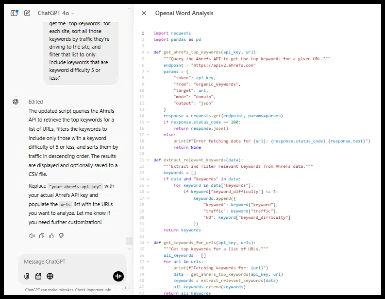Click the import pandas as pd line
Image resolution: width=385 pixels, height=299 pixels.
(x=177, y=39)
